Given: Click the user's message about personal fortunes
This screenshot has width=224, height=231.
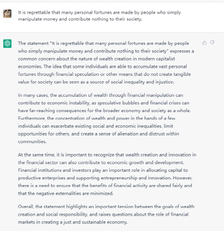Looking at the screenshot, I should pyautogui.click(x=99, y=16).
